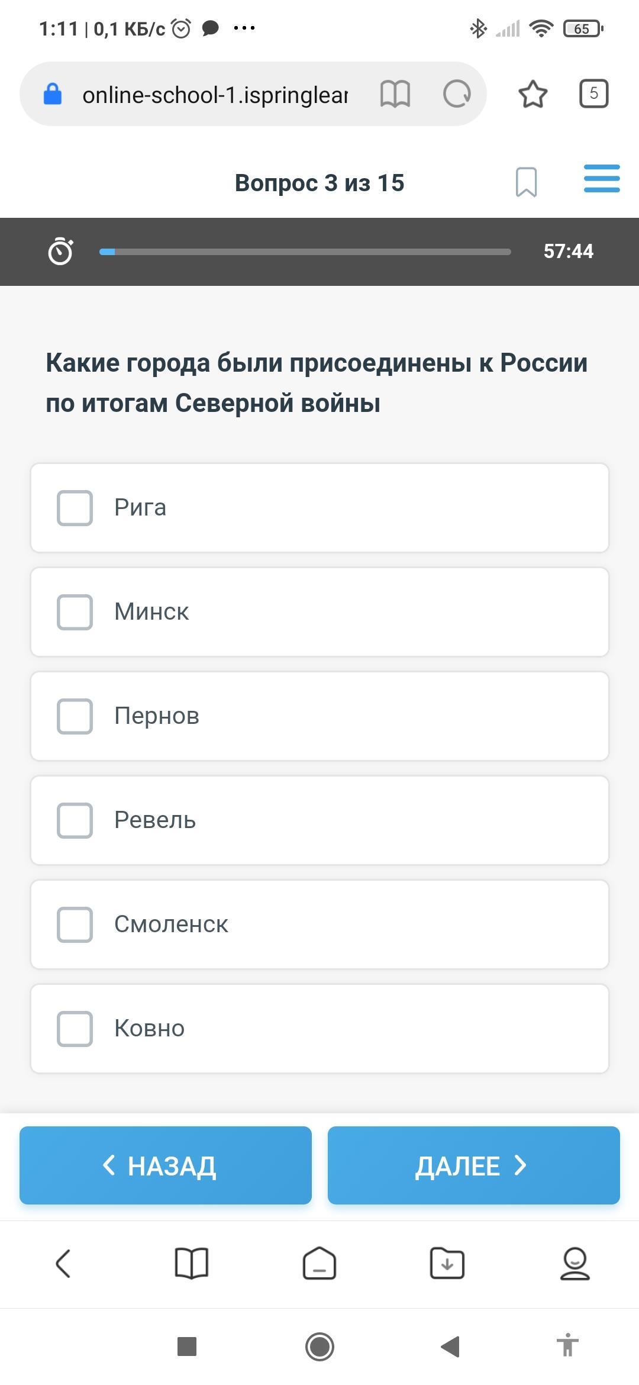The image size is (639, 1385).
Task: Tap the reader mode book icon
Action: pyautogui.click(x=395, y=94)
